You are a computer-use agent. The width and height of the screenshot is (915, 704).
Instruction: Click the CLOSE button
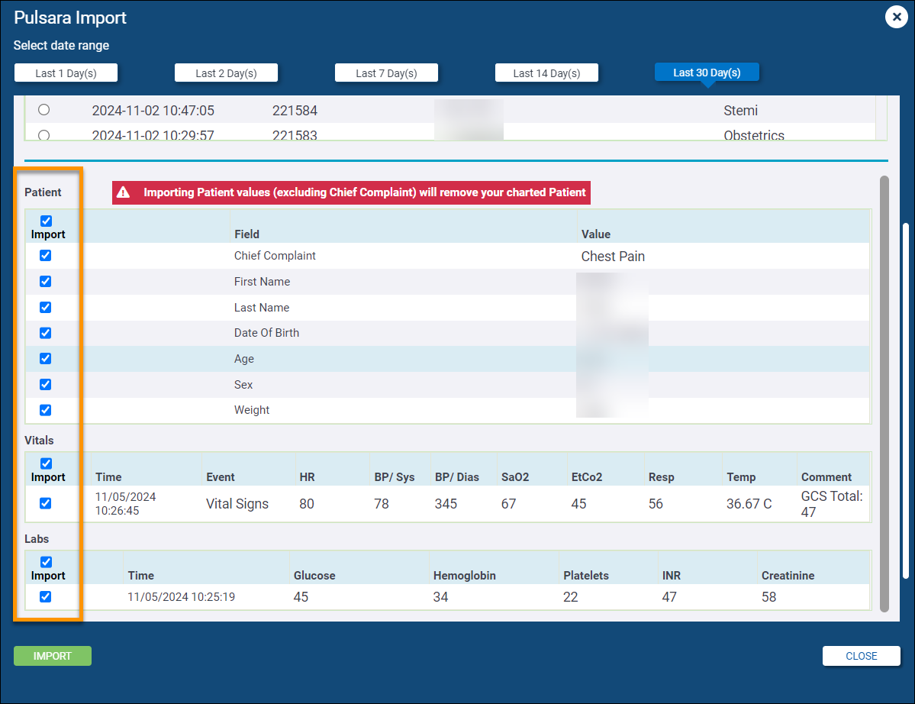(x=861, y=656)
